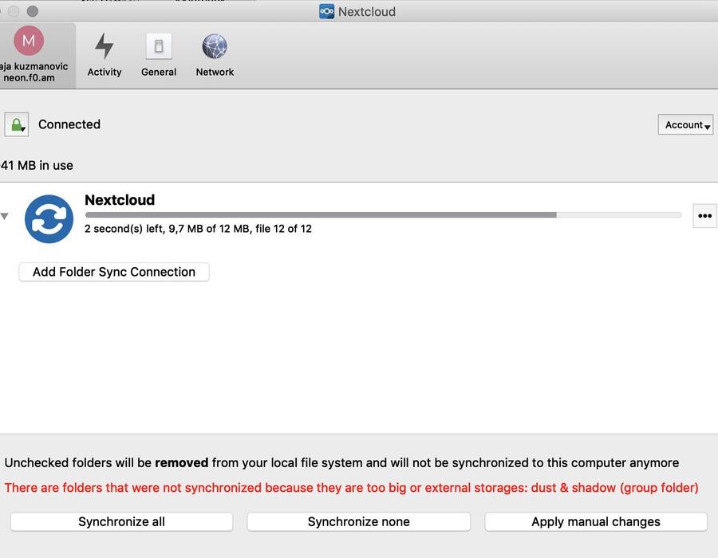Viewport: 718px width, 558px height.
Task: Open the Activity lightning bolt tab
Action: 105,54
